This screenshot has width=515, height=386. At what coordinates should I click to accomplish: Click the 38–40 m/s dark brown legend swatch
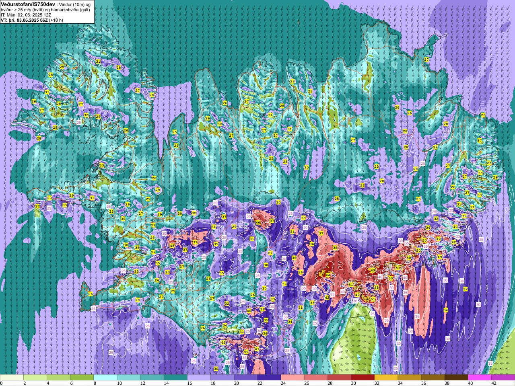coord(456,378)
